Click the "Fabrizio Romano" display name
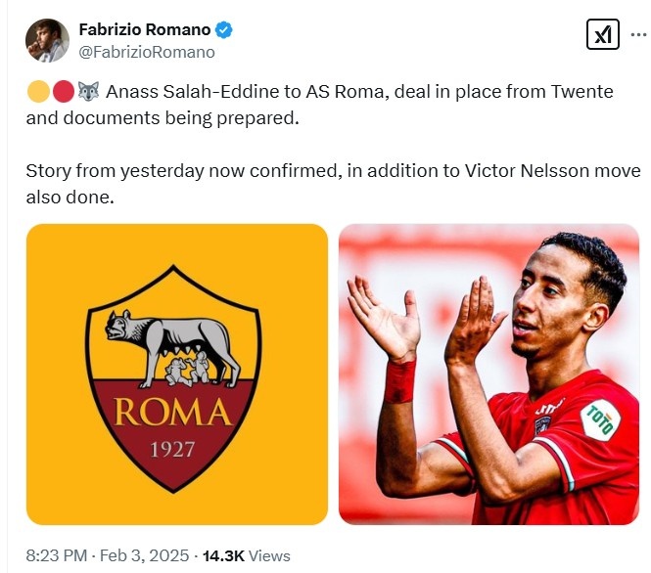This screenshot has width=651, height=573. click(145, 30)
